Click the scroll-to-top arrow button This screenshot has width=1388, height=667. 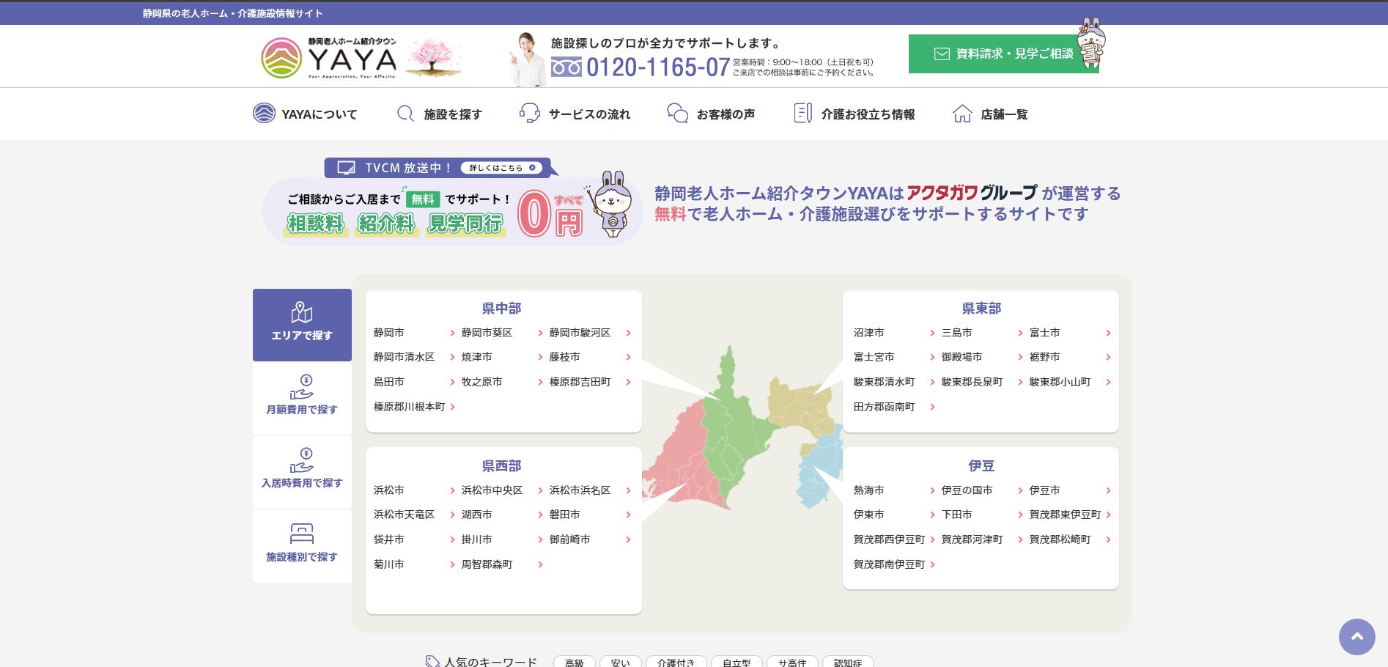[1356, 637]
